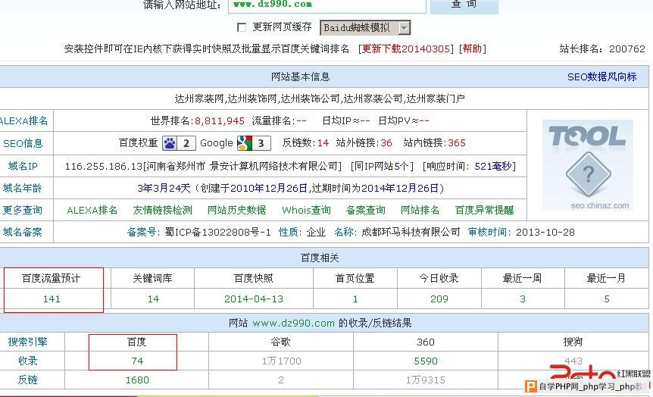Open the www.dz990.com site link
The width and height of the screenshot is (653, 397).
pos(293,323)
